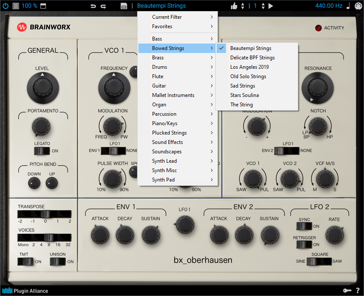Select the Sad Strings preset
This screenshot has width=364, height=296.
[x=257, y=86]
